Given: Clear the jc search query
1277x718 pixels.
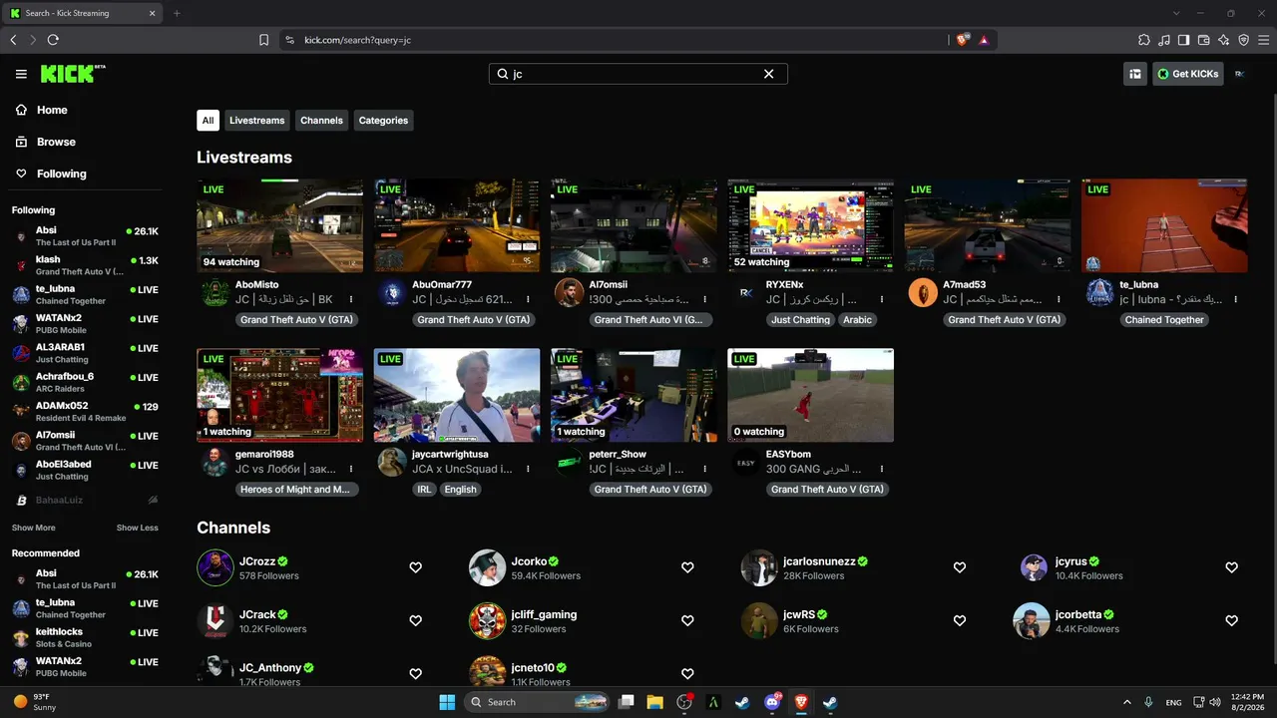Looking at the screenshot, I should pos(769,74).
